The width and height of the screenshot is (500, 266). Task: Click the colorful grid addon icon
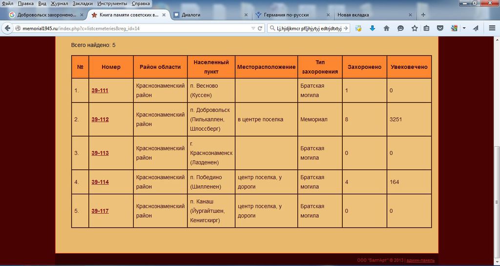pos(455,28)
